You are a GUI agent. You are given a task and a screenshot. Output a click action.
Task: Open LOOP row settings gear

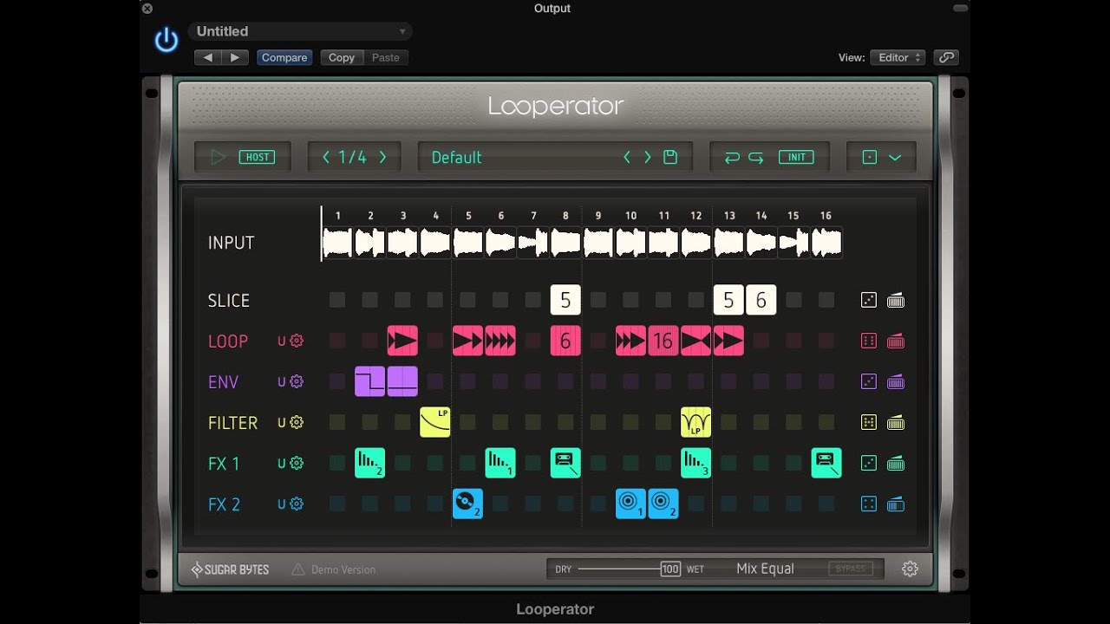point(297,341)
